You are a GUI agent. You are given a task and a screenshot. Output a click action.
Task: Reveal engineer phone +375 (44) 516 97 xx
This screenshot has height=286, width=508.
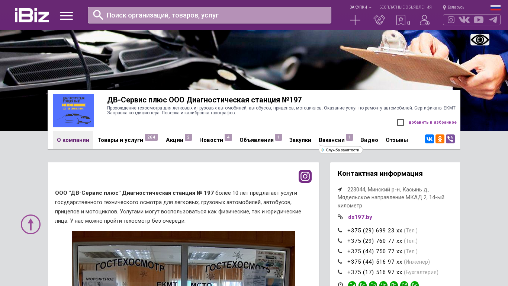point(375,262)
